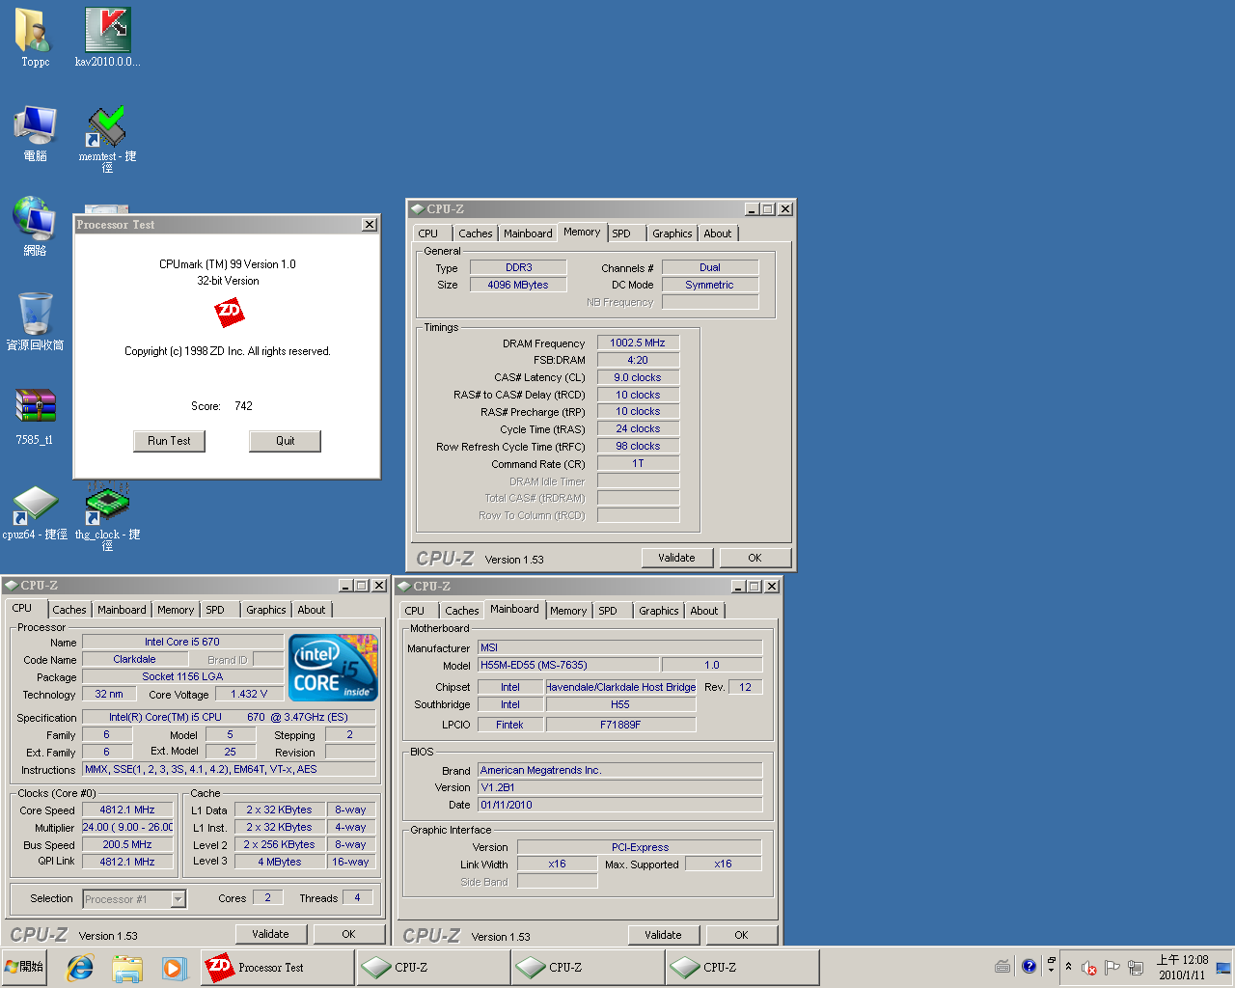1235x988 pixels.
Task: Click the memory Size 4096 MBytes value
Action: pyautogui.click(x=518, y=285)
